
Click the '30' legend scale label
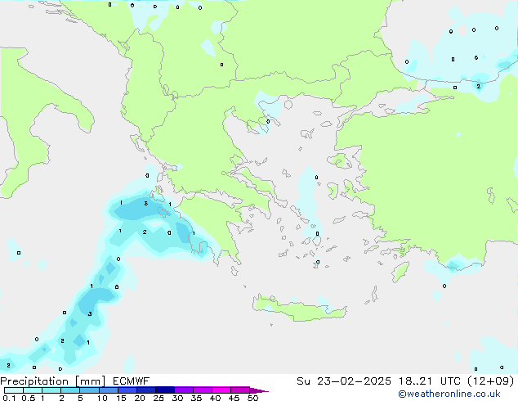coord(177,398)
